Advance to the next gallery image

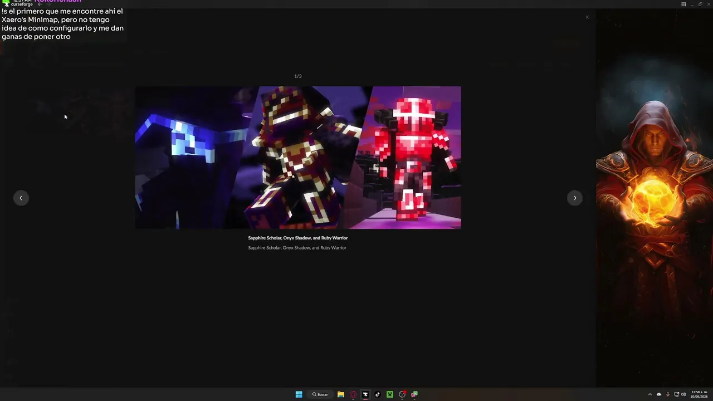point(575,198)
